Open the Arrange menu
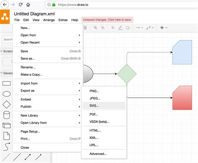 tap(49, 20)
